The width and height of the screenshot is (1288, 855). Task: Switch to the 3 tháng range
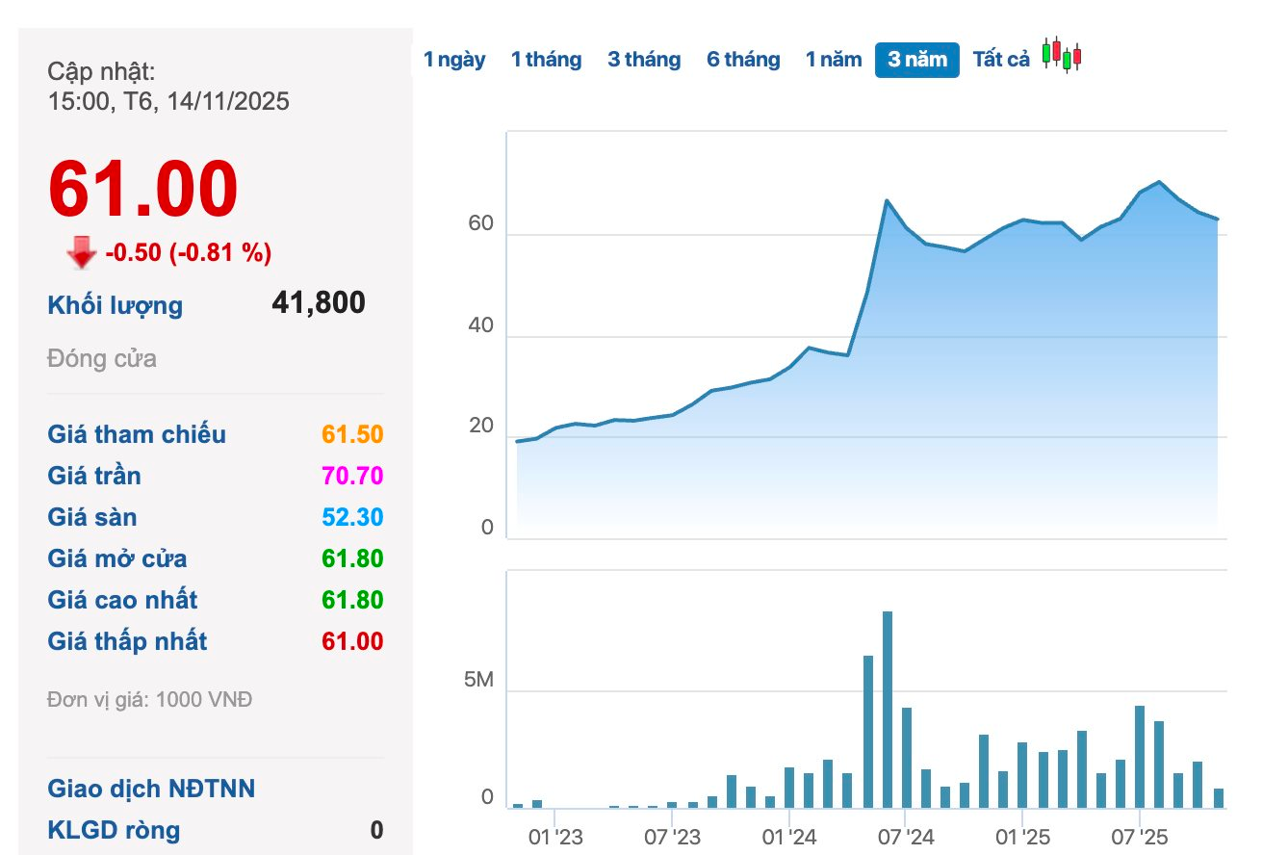[643, 60]
